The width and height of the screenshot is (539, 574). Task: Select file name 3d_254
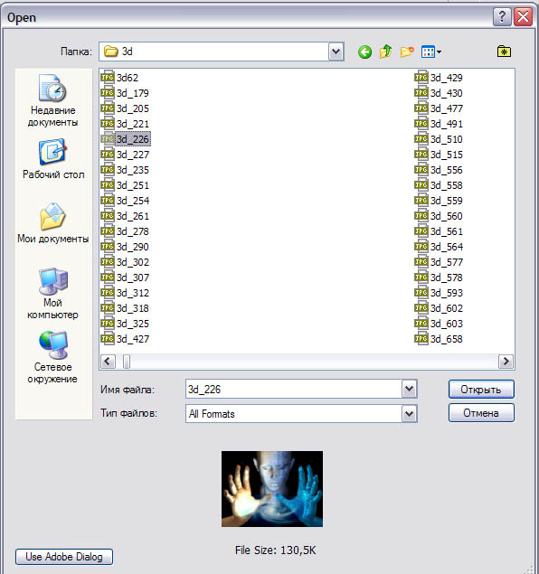click(x=133, y=201)
